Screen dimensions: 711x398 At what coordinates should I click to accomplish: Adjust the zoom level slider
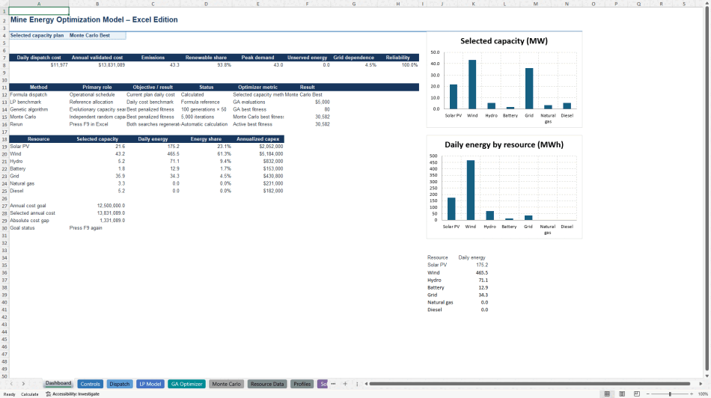670,394
